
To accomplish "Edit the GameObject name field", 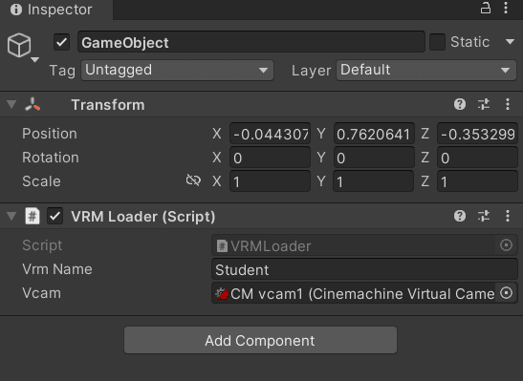I will click(251, 42).
